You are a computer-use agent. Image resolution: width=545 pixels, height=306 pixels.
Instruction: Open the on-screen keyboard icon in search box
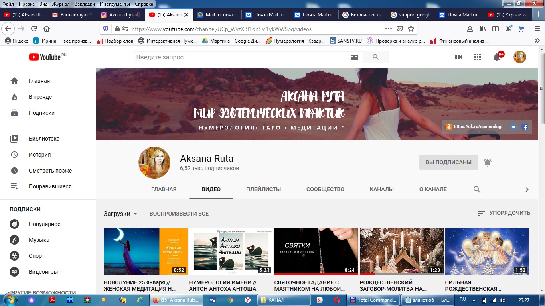tap(354, 57)
